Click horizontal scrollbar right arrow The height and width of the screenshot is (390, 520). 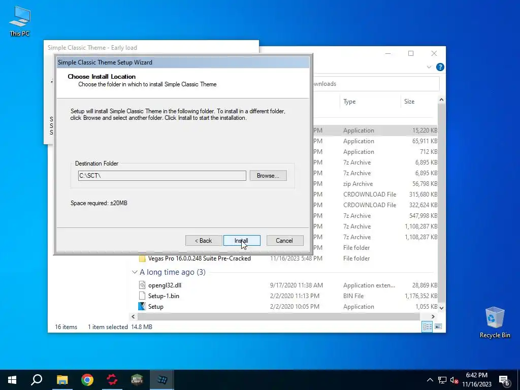click(433, 316)
